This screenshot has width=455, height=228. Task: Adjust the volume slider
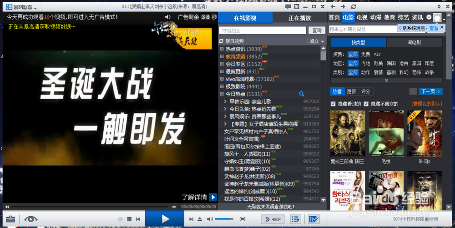pyautogui.click(x=224, y=219)
